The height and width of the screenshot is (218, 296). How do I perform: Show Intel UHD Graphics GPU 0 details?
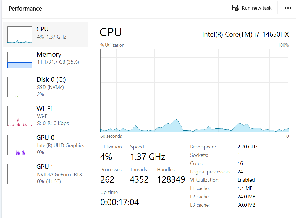(x=61, y=145)
